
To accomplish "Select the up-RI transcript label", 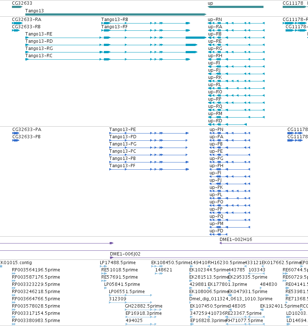I will click(x=214, y=63).
